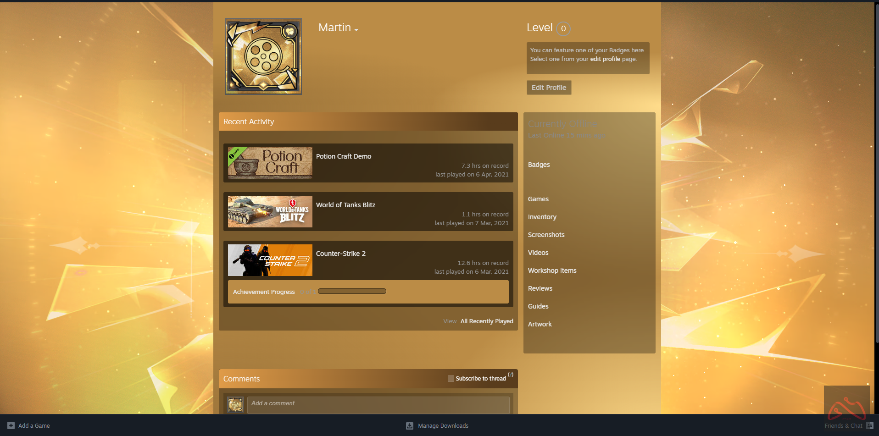Open the Potion Craft Demo game thumbnail
The image size is (879, 436).
coord(270,163)
